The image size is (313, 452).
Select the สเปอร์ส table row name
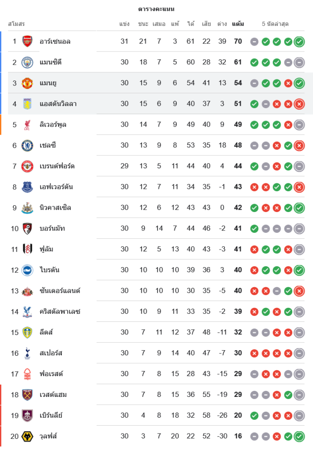(x=51, y=353)
